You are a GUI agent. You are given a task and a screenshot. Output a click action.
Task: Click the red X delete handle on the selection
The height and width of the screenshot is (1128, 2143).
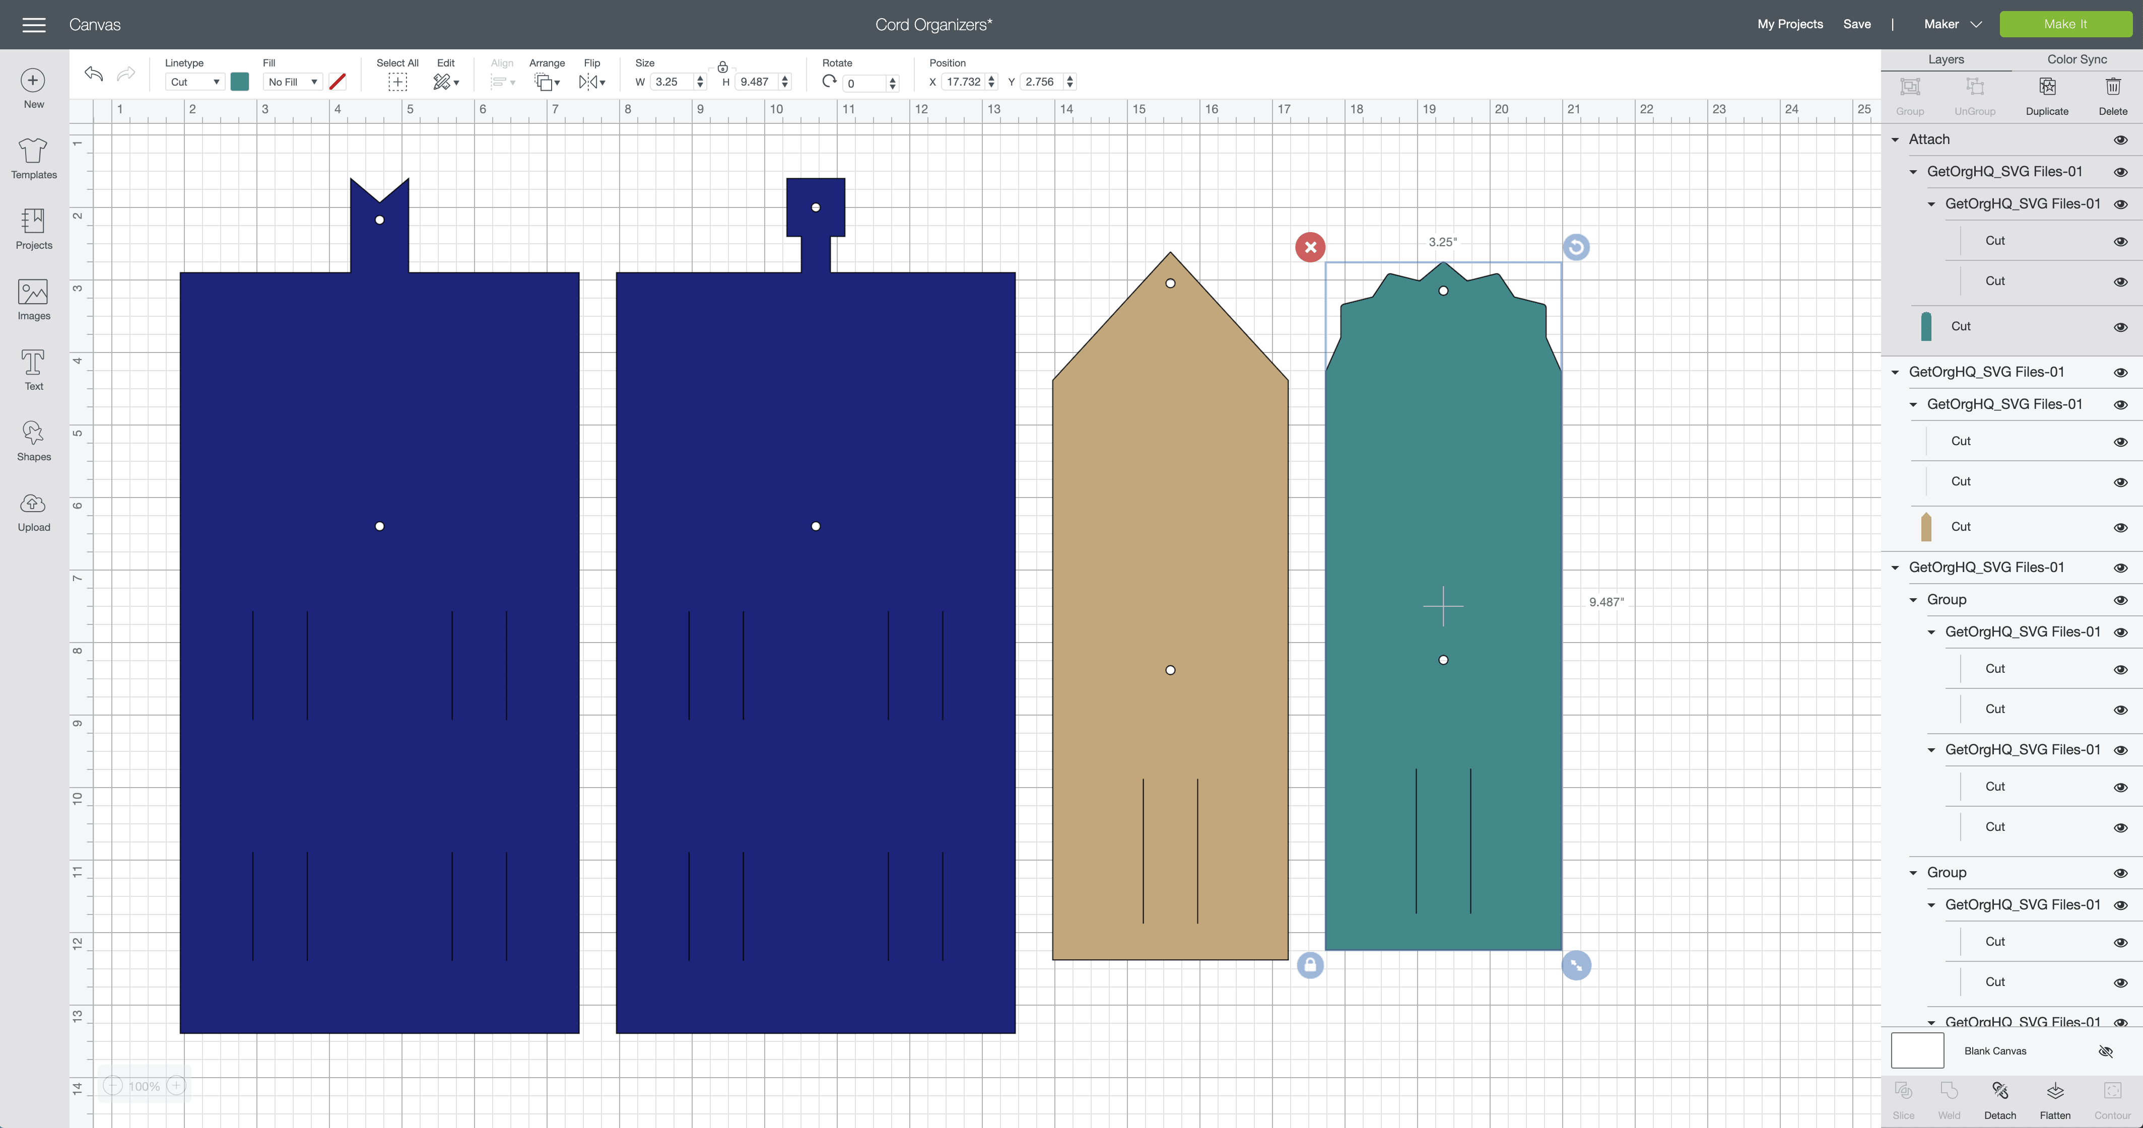[1310, 247]
